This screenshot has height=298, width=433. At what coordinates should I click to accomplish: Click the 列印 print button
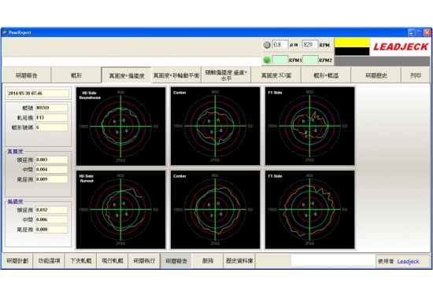point(416,75)
